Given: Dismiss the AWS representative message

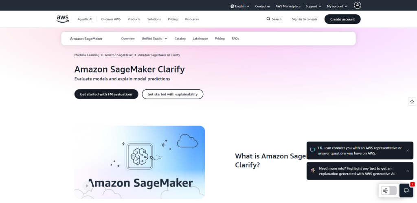Looking at the screenshot, I should pos(407,150).
